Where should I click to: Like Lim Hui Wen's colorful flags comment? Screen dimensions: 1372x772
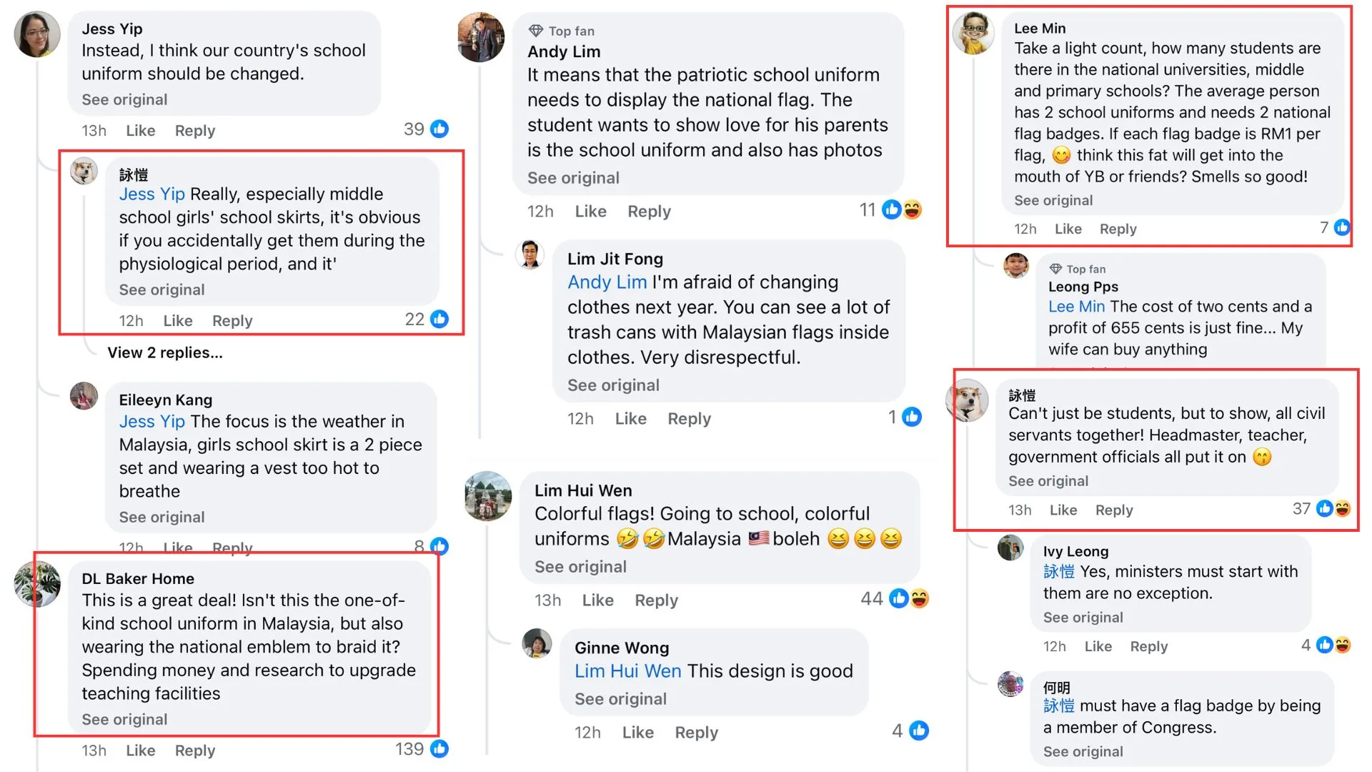click(597, 600)
